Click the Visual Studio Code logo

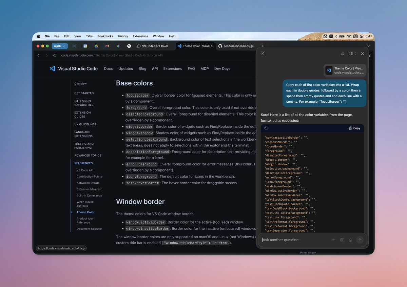[74, 68]
